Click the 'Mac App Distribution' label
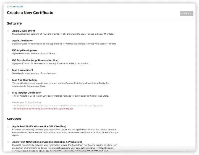This screenshot has height=155, width=199. [x=24, y=80]
